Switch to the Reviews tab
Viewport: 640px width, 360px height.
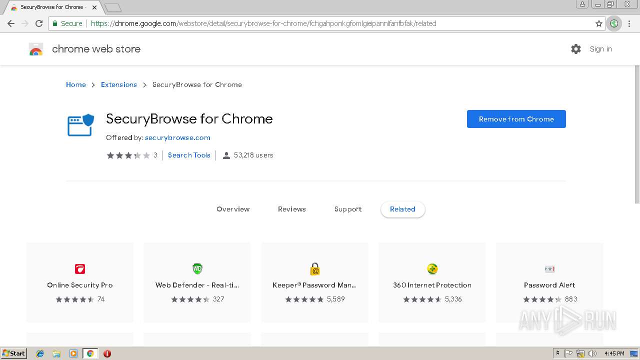tap(292, 209)
